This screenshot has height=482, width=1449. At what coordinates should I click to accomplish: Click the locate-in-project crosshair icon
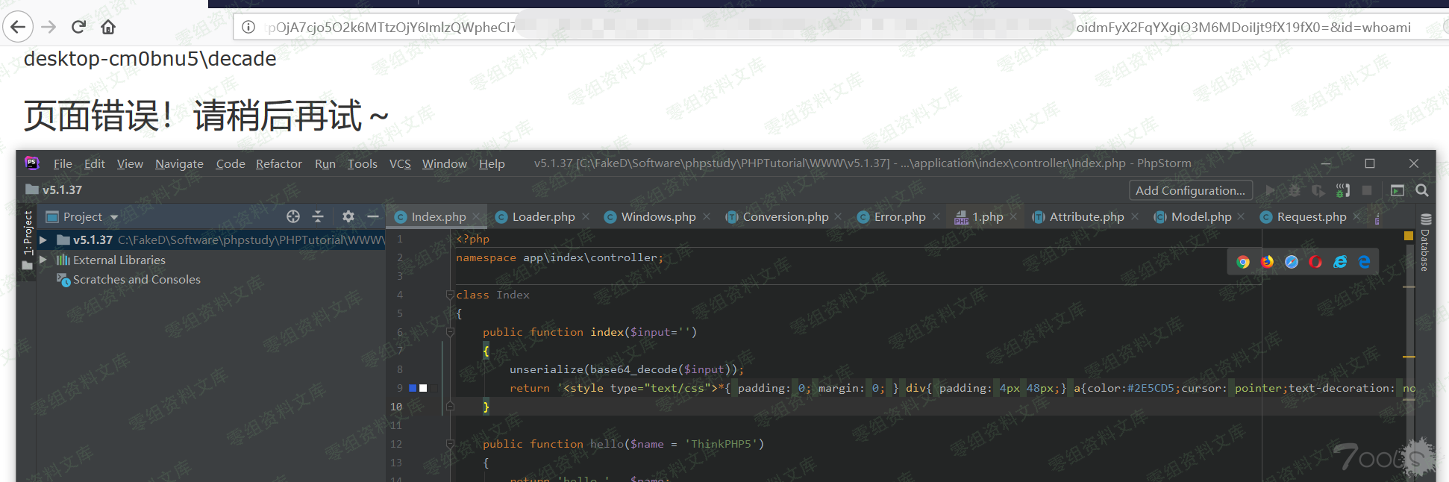(x=293, y=216)
